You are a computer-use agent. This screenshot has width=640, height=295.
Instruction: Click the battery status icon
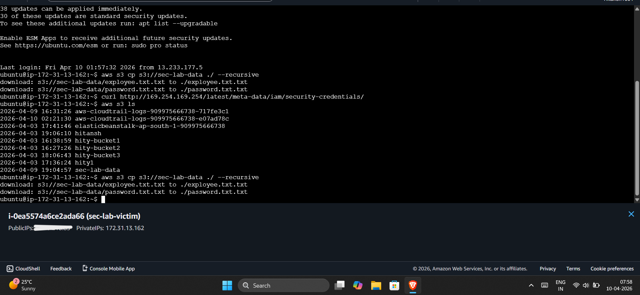pos(596,285)
